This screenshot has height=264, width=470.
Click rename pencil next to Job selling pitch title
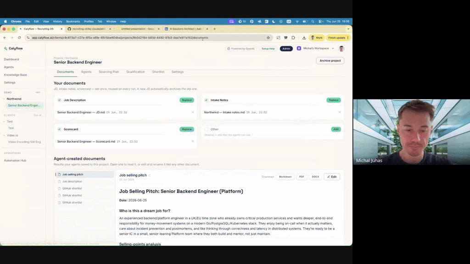(150, 176)
